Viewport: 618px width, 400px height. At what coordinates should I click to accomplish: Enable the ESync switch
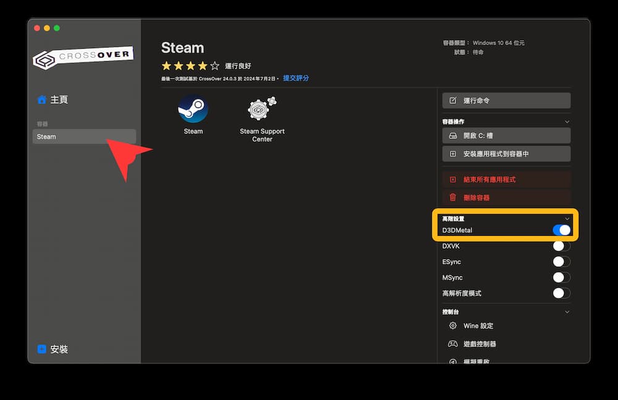point(562,262)
